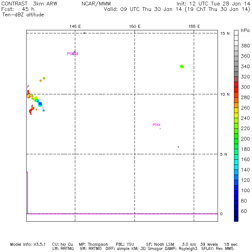Viewport: 252px width, 252px height.
Task: Select the 'SFLAY: Rev MM5' model setting
Action: (x=217, y=249)
